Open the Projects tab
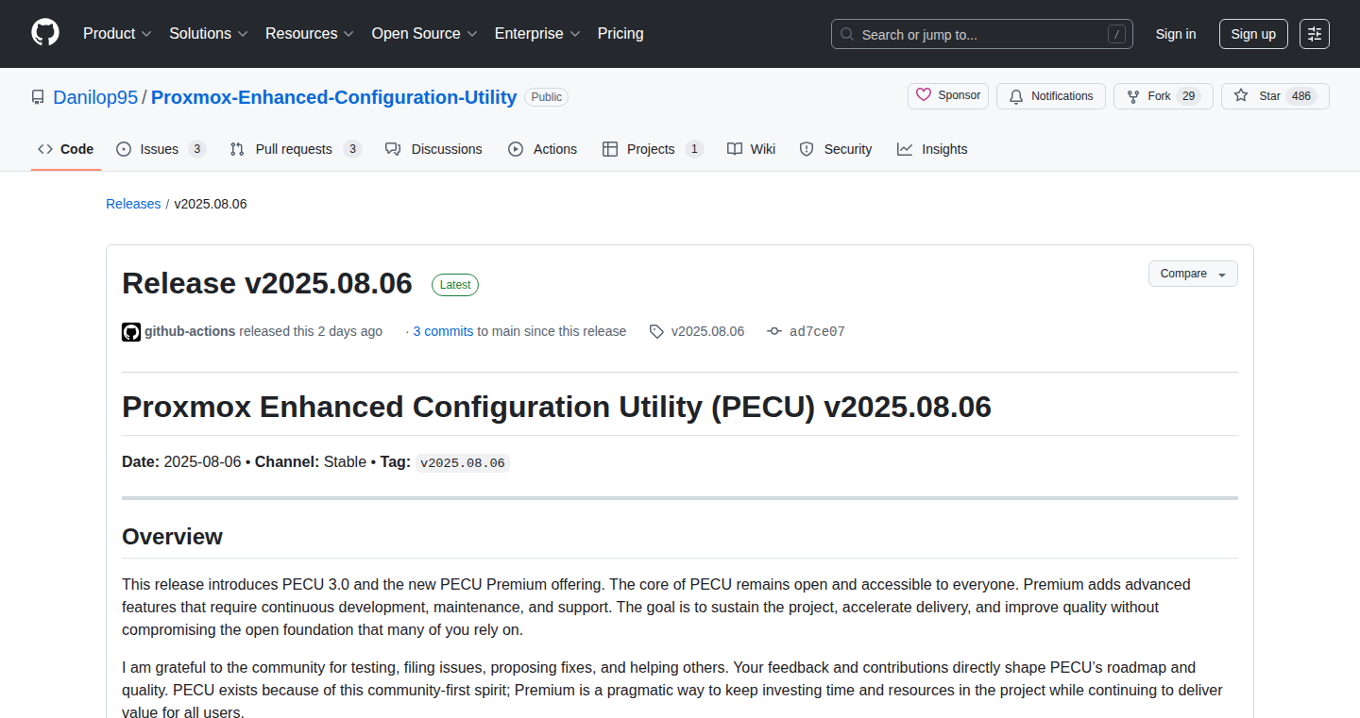 tap(653, 149)
